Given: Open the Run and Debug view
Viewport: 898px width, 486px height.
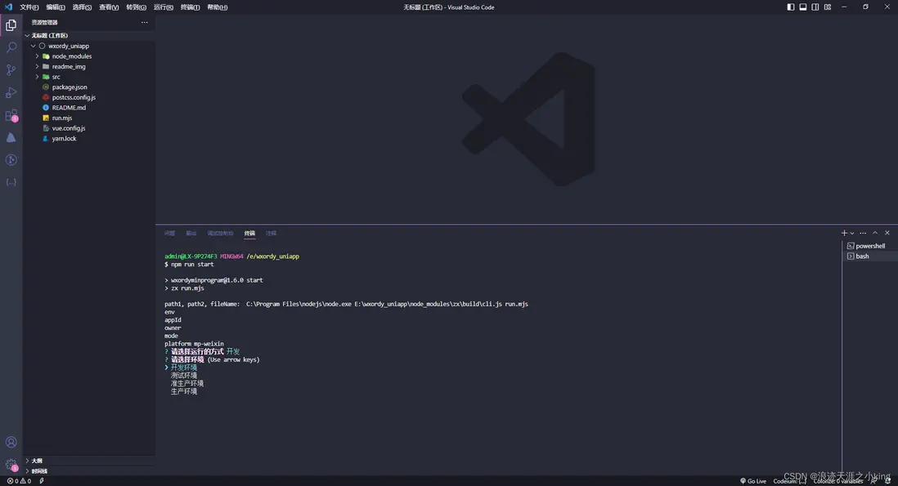Looking at the screenshot, I should pyautogui.click(x=11, y=92).
